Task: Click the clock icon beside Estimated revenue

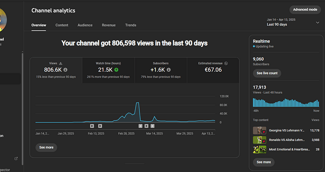Action: pyautogui.click(x=226, y=63)
